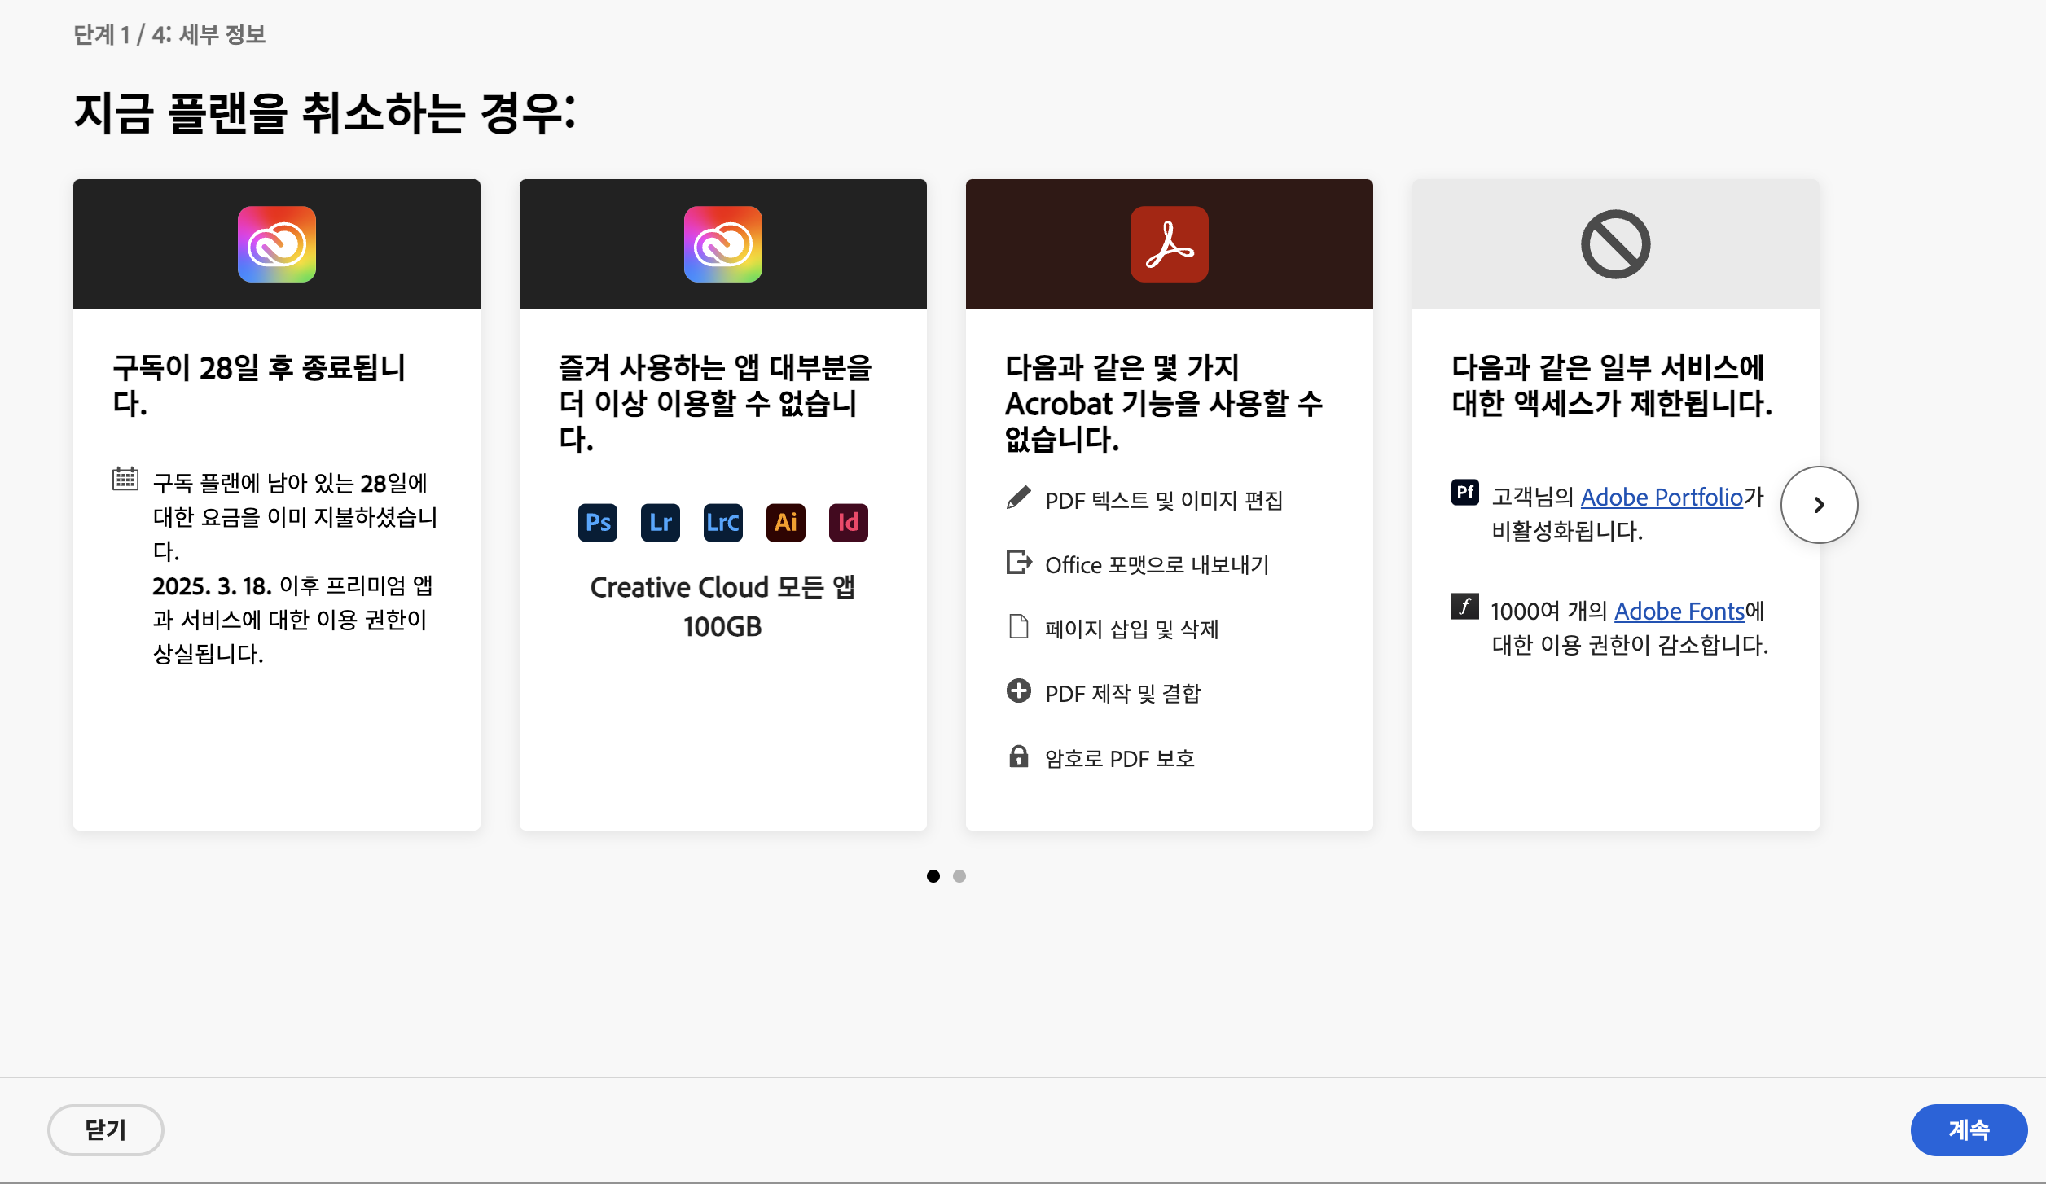This screenshot has height=1184, width=2046.
Task: Click the red Acrobat logo icon
Action: [x=1169, y=244]
